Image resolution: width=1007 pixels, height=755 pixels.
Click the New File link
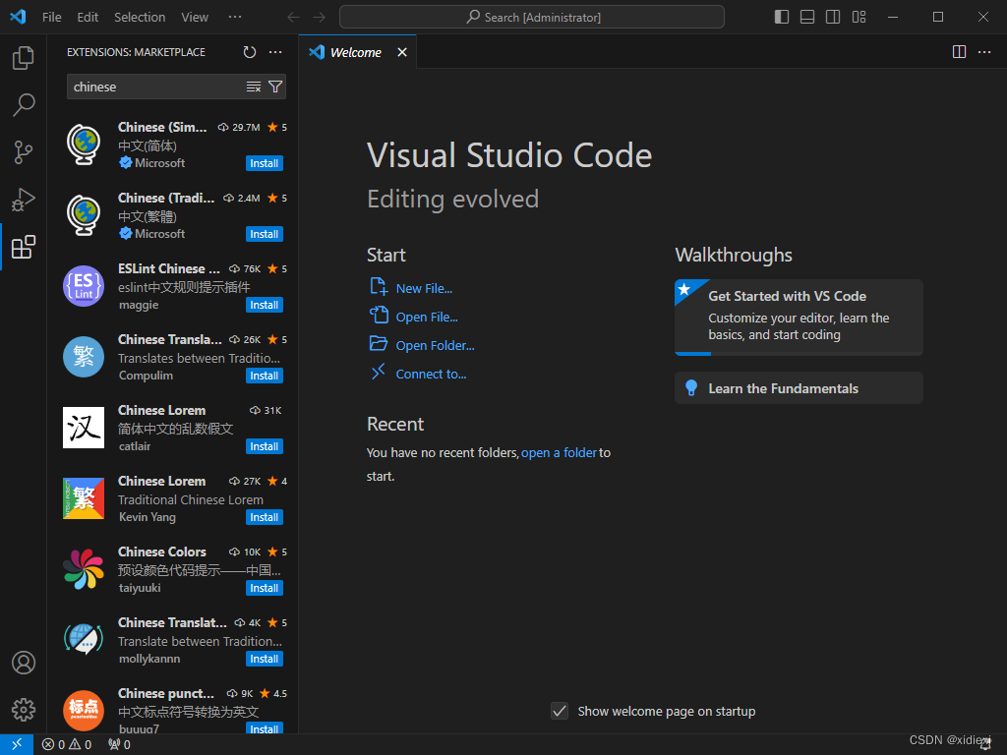coord(424,289)
